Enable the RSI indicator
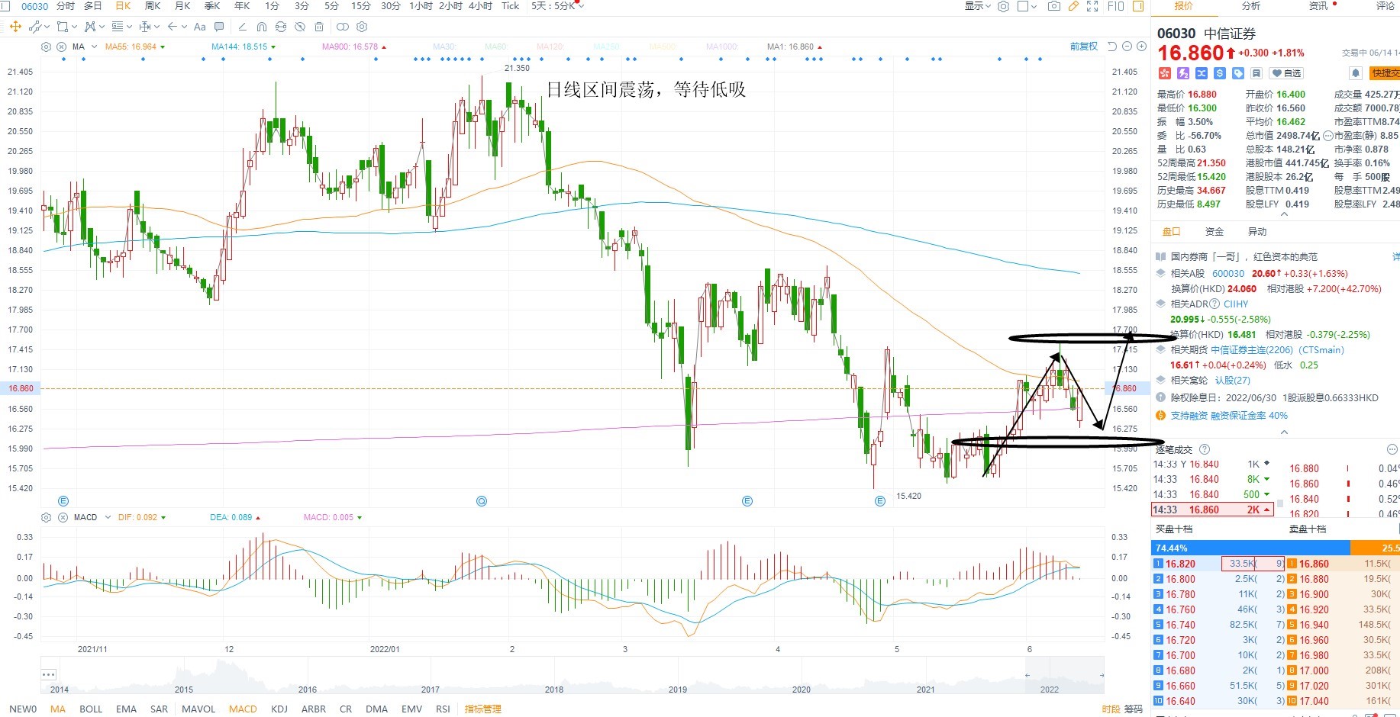Image resolution: width=1400 pixels, height=717 pixels. tap(443, 709)
